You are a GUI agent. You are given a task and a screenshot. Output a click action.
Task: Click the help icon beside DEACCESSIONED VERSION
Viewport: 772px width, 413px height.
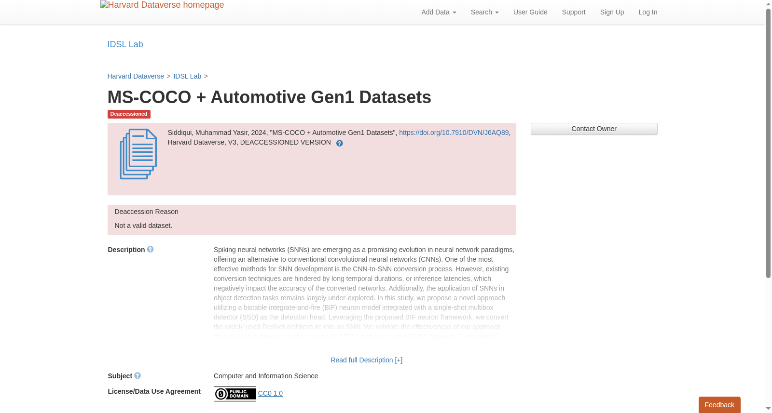coord(340,143)
